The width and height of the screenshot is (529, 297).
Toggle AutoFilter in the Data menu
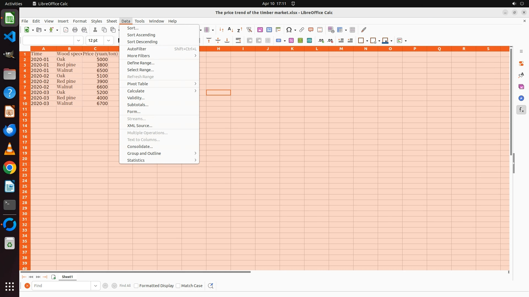(137, 49)
